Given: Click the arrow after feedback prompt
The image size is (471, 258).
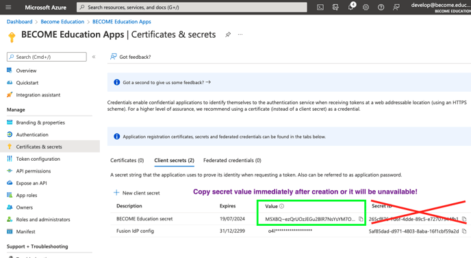Looking at the screenshot, I should tap(208, 82).
